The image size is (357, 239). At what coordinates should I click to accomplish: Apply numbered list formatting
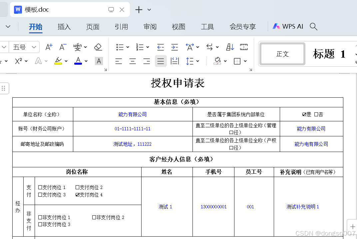point(140,47)
